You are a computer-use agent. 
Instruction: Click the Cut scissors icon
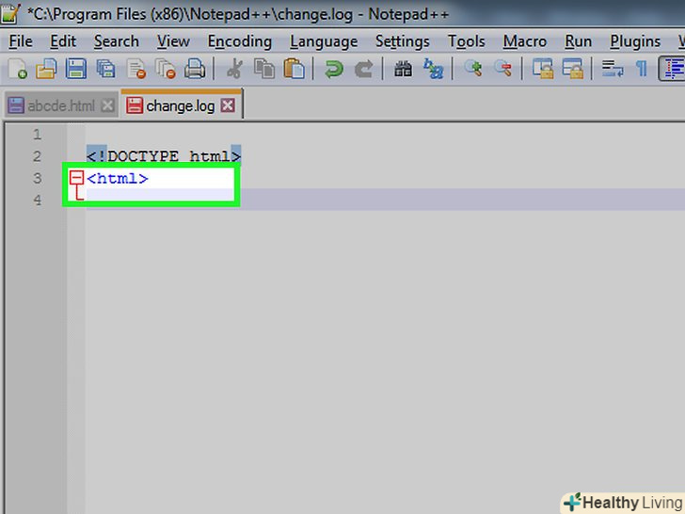234,69
